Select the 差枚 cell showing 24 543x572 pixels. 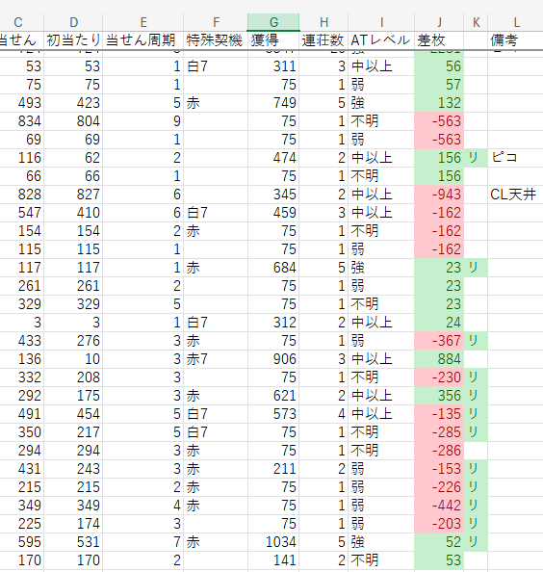pyautogui.click(x=439, y=323)
